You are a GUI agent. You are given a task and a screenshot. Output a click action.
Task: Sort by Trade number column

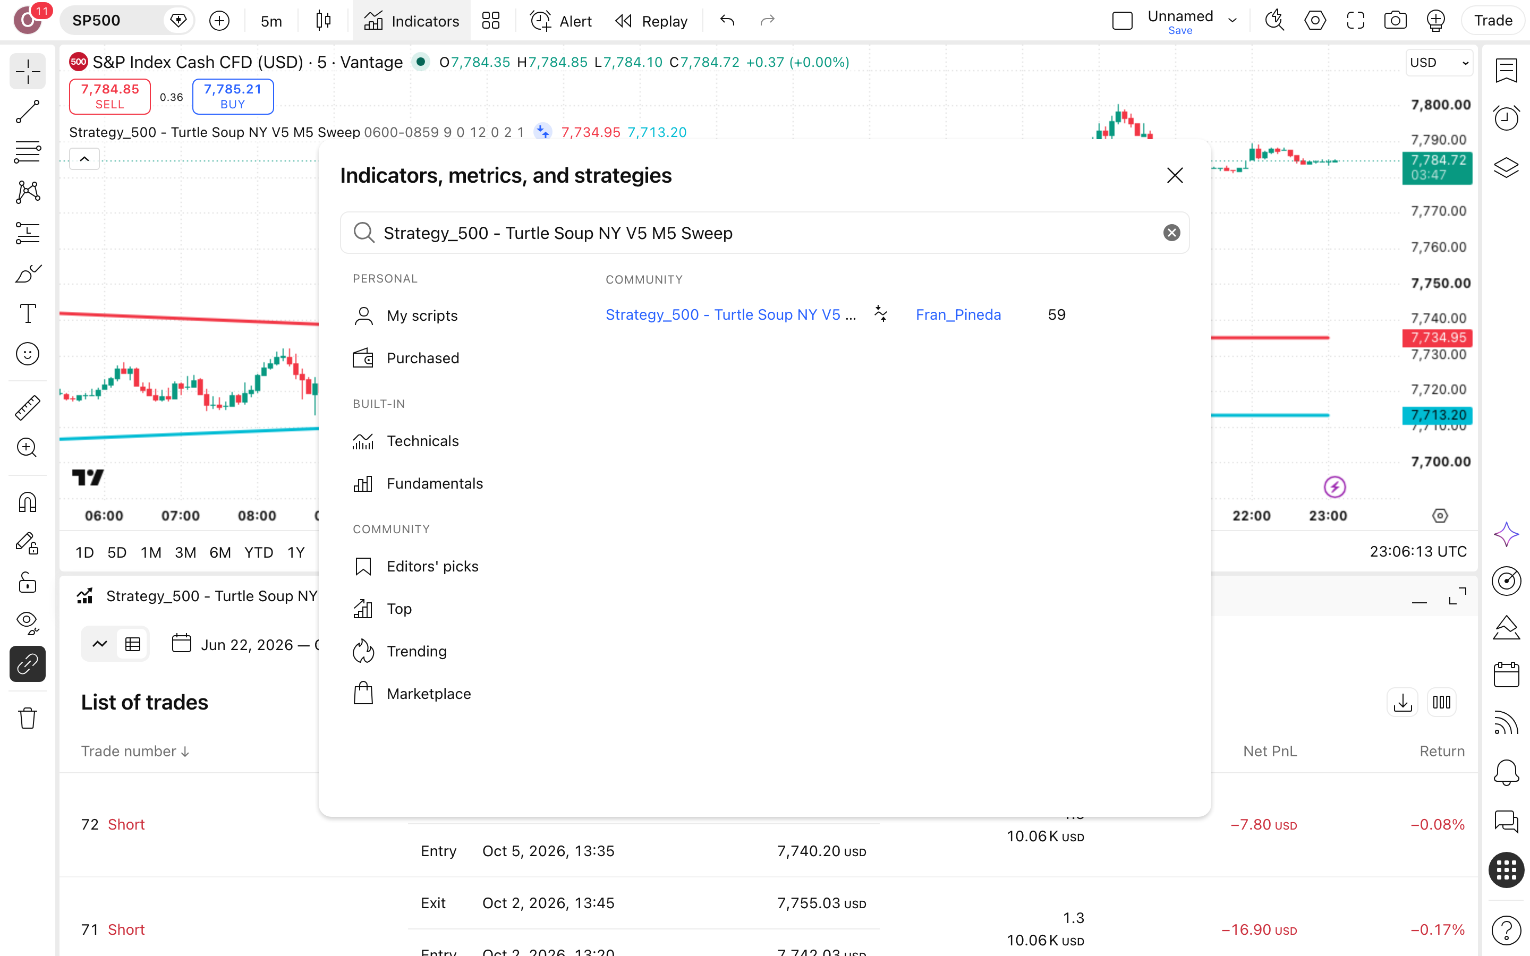coord(135,751)
